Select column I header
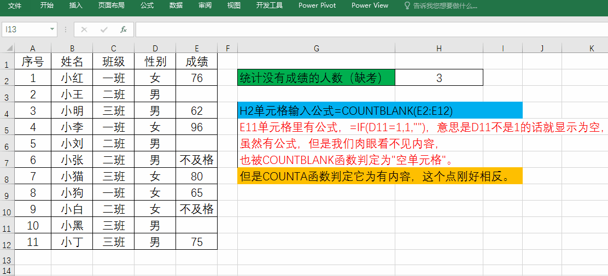The width and height of the screenshot is (608, 276). (503, 49)
